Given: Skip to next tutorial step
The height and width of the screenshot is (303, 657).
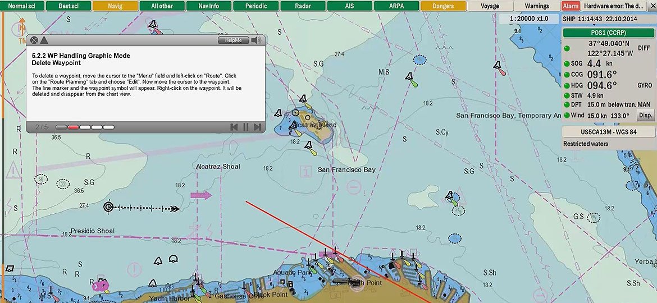Looking at the screenshot, I should (257, 127).
